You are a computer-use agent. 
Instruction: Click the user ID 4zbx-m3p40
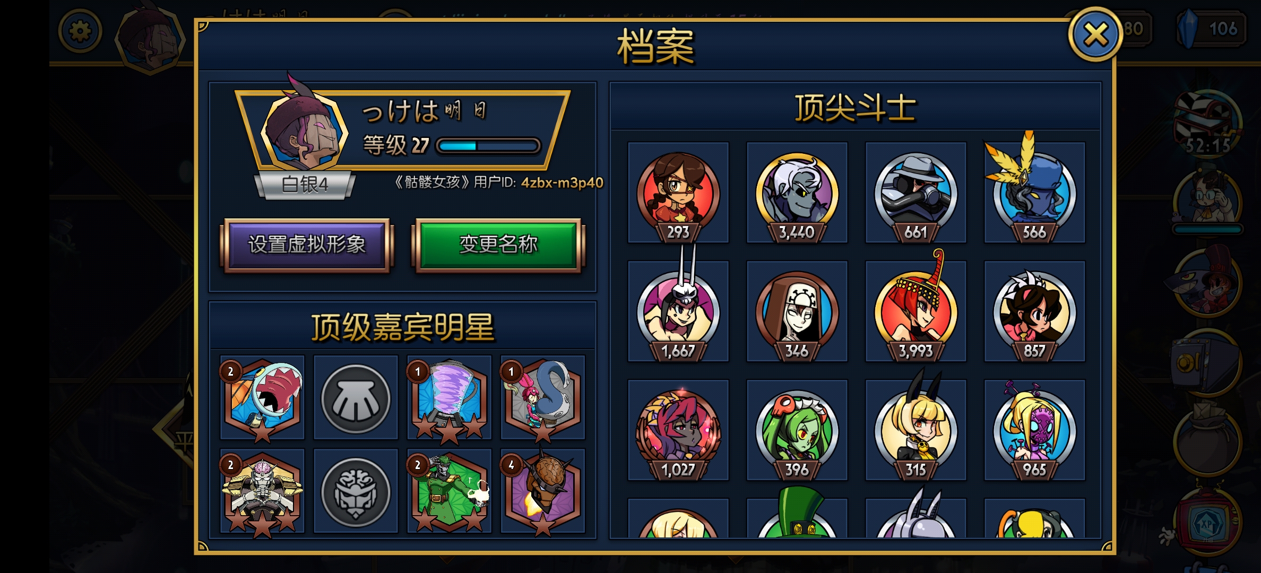(562, 183)
